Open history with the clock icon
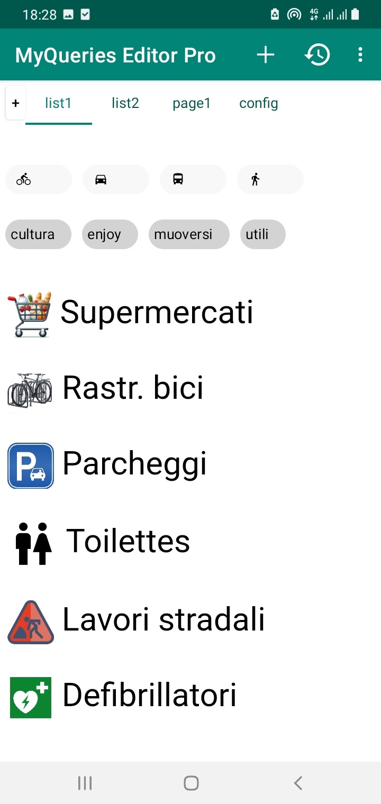Viewport: 381px width, 804px height. point(317,55)
